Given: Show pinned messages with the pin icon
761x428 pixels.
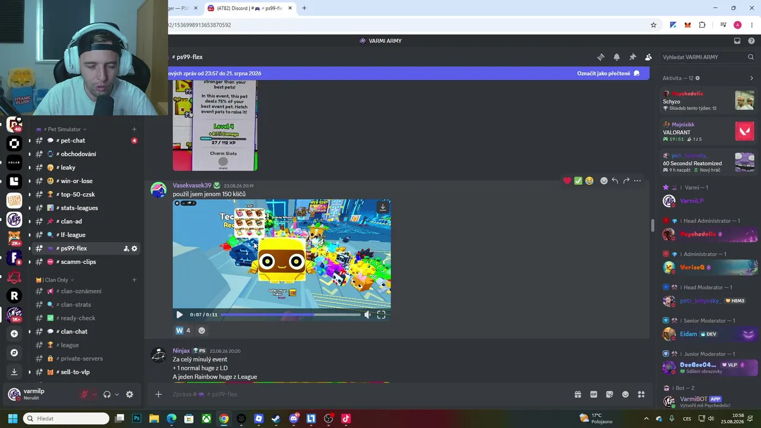Looking at the screenshot, I should coord(633,57).
